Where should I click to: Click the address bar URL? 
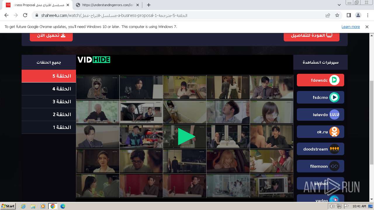tap(114, 15)
